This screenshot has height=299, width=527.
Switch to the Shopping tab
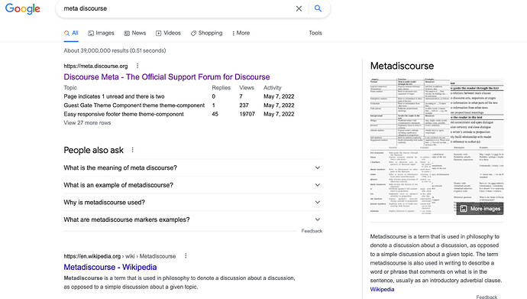pos(206,33)
